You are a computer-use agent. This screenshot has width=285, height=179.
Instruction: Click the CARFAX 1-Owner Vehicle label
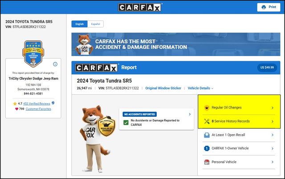[x=230, y=148]
